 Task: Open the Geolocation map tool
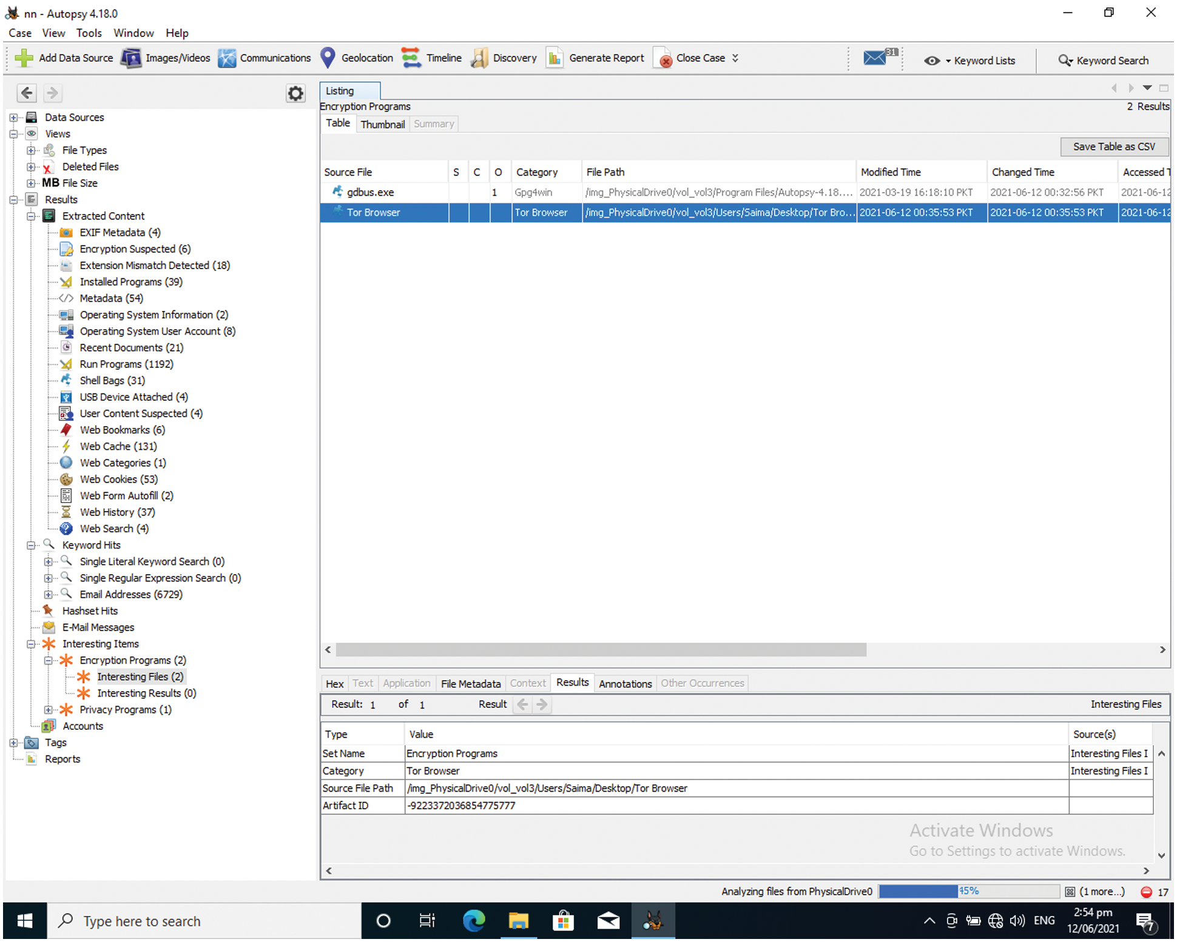tap(357, 58)
